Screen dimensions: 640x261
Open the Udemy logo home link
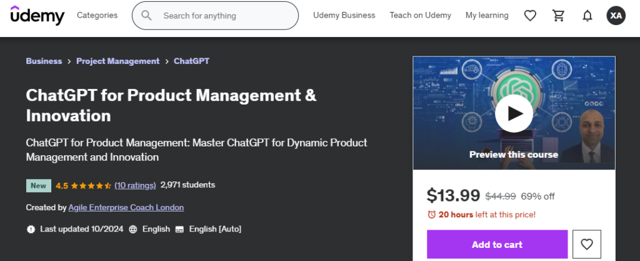pos(37,15)
